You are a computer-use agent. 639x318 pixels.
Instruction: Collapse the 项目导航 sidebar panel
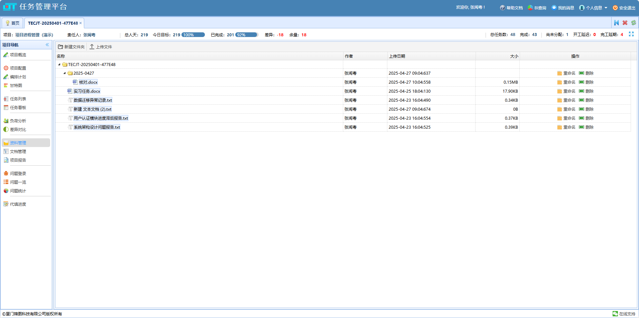click(47, 45)
